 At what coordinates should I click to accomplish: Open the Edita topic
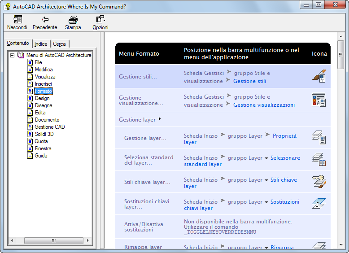click(40, 113)
